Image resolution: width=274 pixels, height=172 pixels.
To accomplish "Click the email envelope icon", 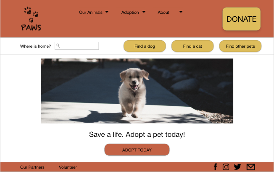I will (251, 167).
